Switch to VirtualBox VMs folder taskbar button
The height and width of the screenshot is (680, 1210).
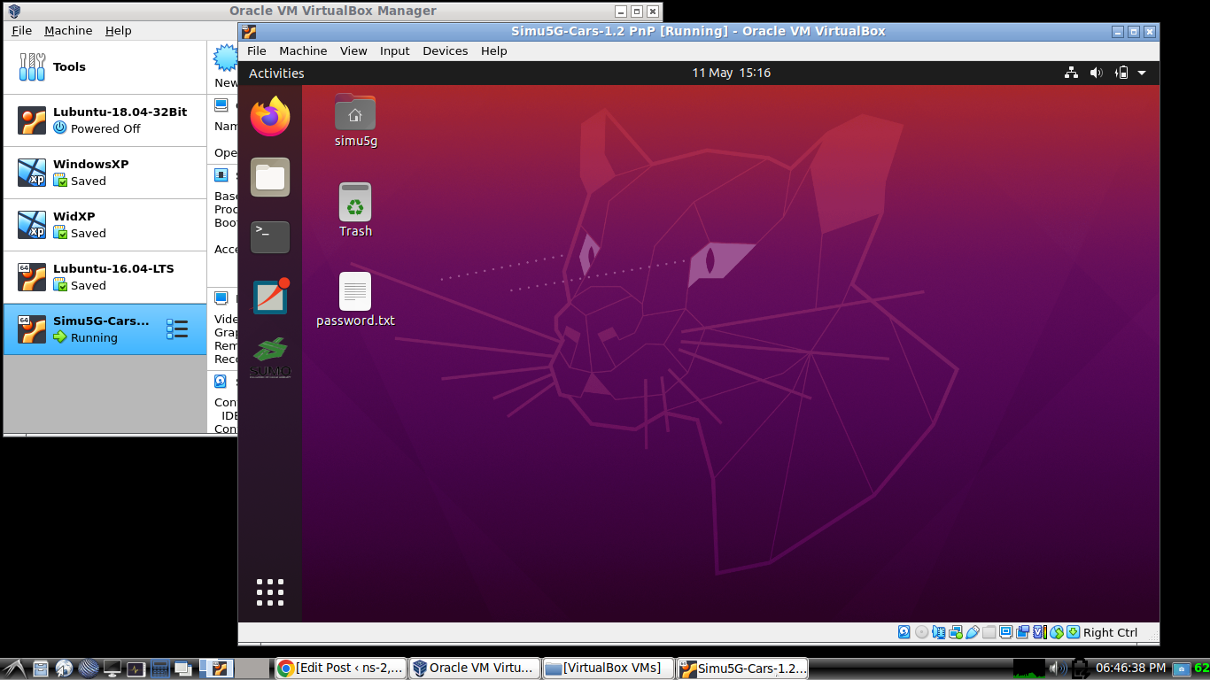tap(607, 668)
